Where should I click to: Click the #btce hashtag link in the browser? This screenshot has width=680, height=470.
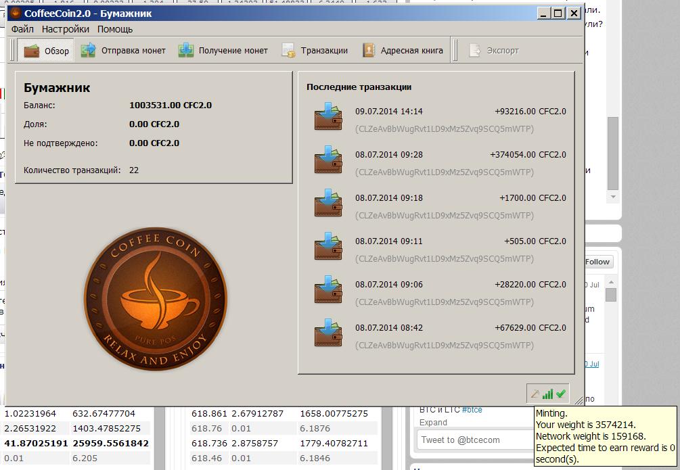[472, 410]
